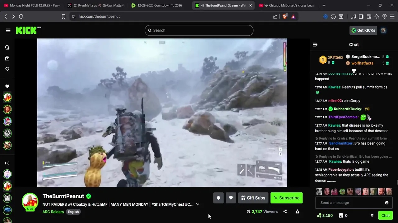Screen dimensions: 398x223
Task: Click top gifter xK1ttenx
Action: (x=336, y=57)
